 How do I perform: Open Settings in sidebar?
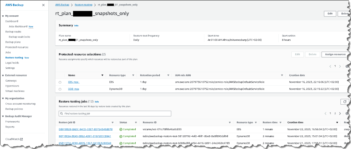pos(10,68)
